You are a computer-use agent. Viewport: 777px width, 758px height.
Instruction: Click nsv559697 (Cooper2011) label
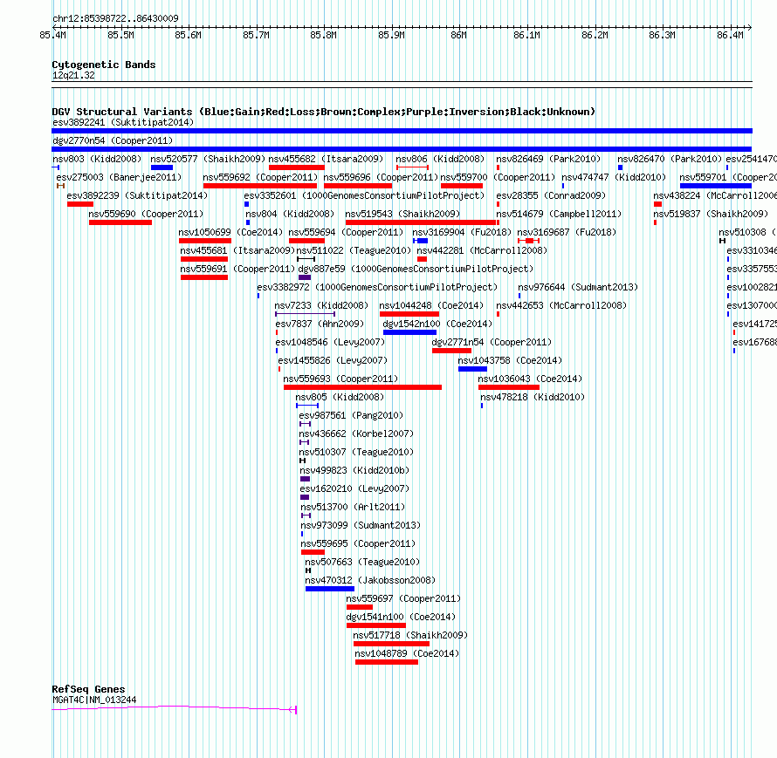tap(403, 598)
